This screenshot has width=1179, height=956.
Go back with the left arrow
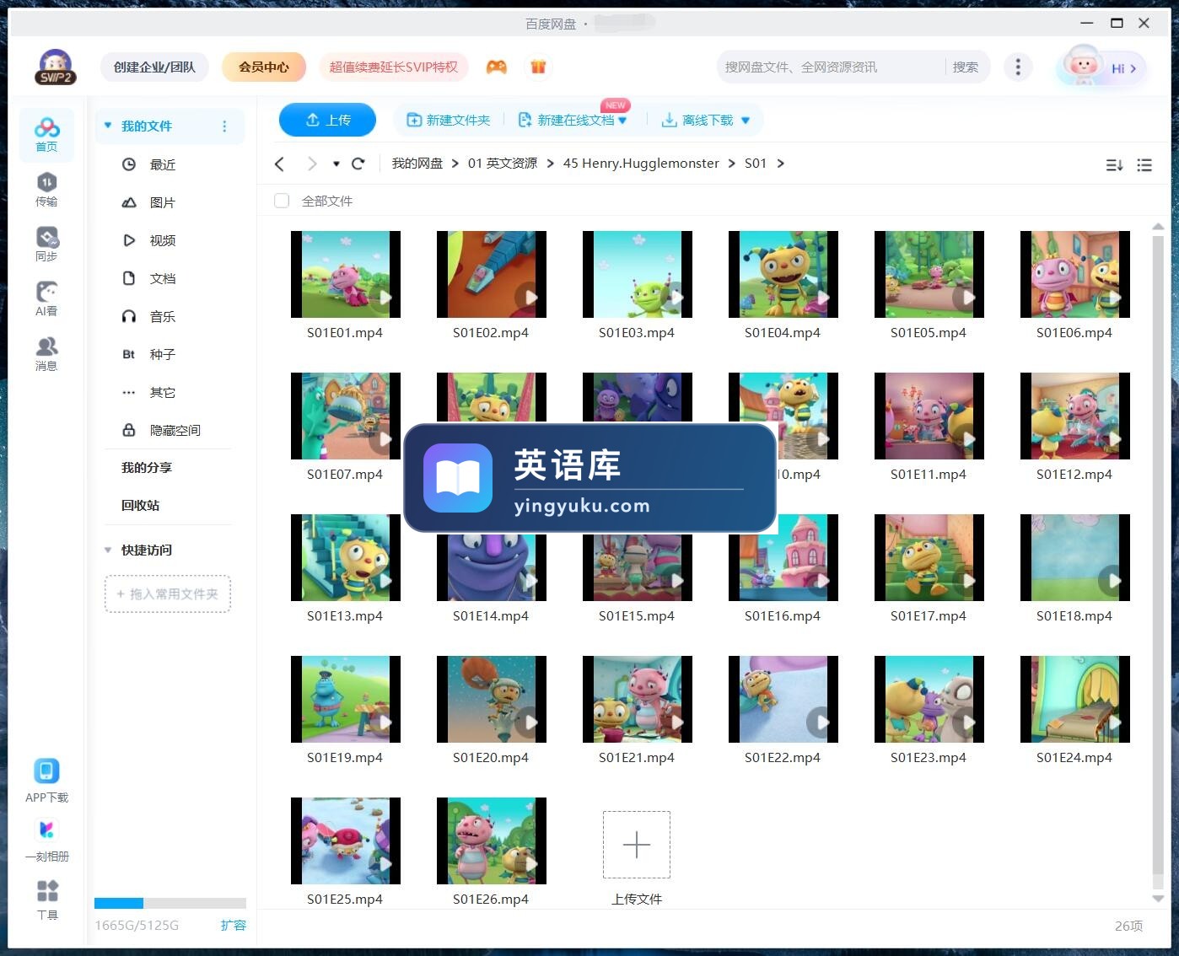(280, 164)
